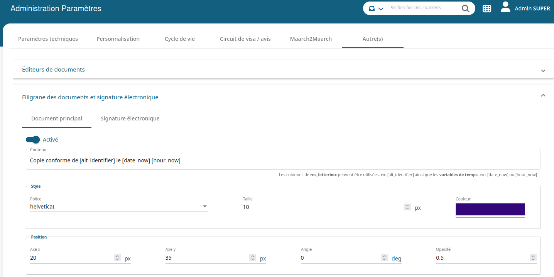The width and height of the screenshot is (554, 277).
Task: Go to the Cycle de vie tab
Action: pos(180,39)
